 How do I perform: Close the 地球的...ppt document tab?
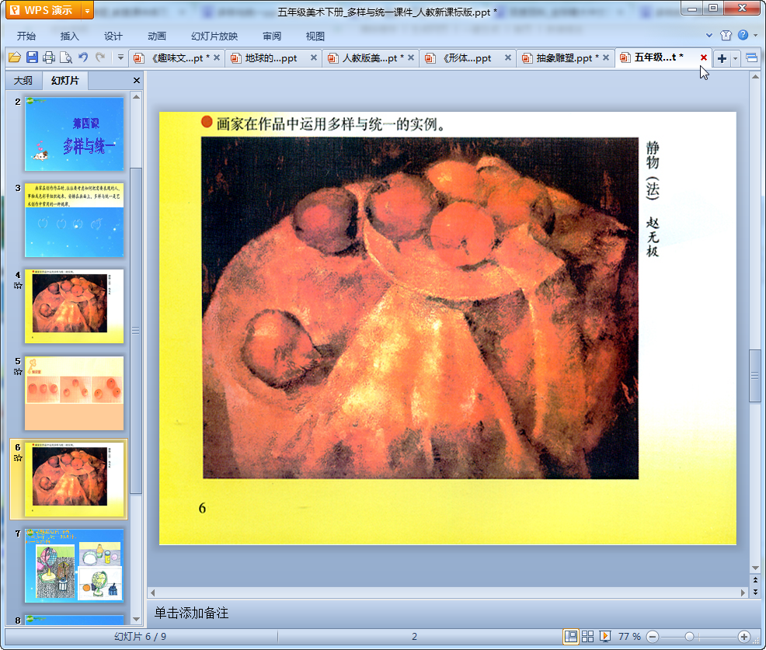click(x=314, y=57)
